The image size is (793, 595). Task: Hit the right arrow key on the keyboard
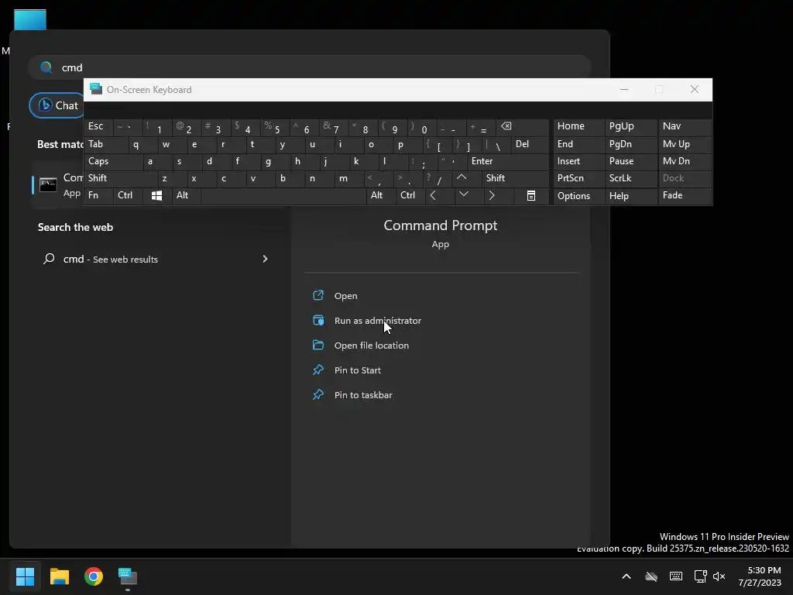pos(492,195)
